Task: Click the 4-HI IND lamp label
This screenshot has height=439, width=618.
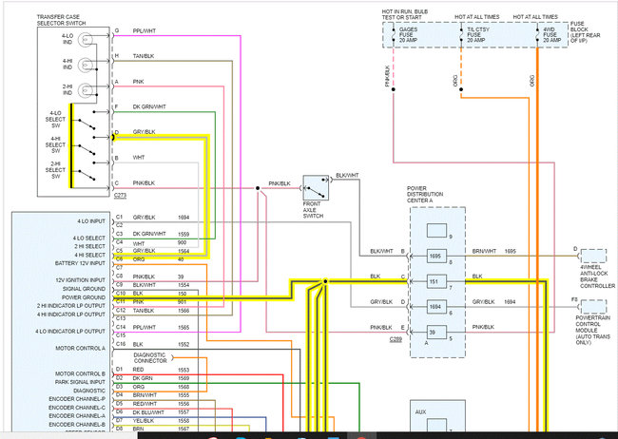Action: (68, 65)
